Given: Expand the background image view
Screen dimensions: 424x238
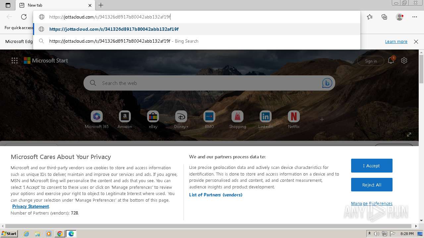Looking at the screenshot, I should coord(409,135).
